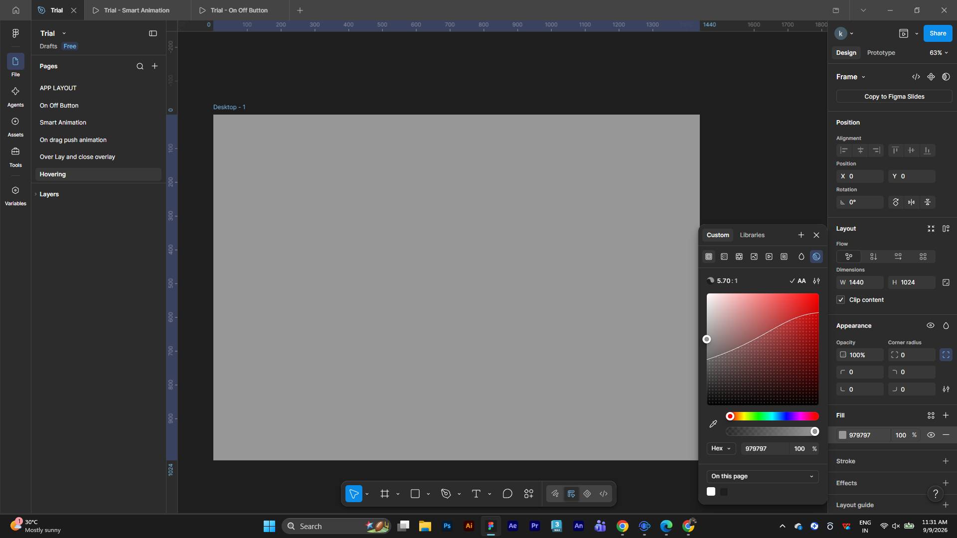
Task: Switch to Libraries tab in color picker
Action: [752, 235]
